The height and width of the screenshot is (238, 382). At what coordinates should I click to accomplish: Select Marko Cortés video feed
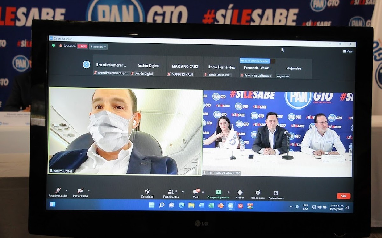coord(126,131)
